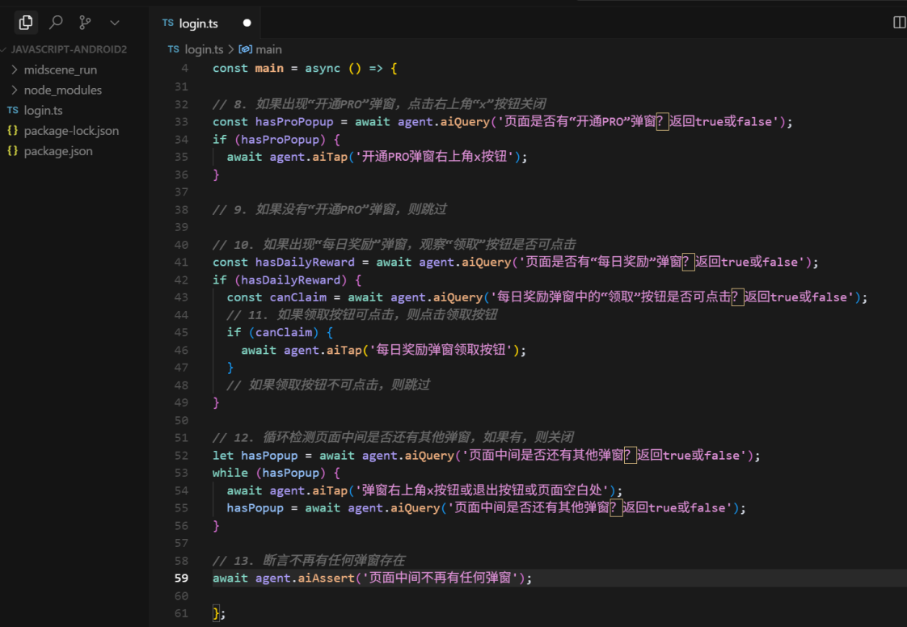Click 'let hasPopup' declaration
The image size is (907, 627).
tap(486, 455)
